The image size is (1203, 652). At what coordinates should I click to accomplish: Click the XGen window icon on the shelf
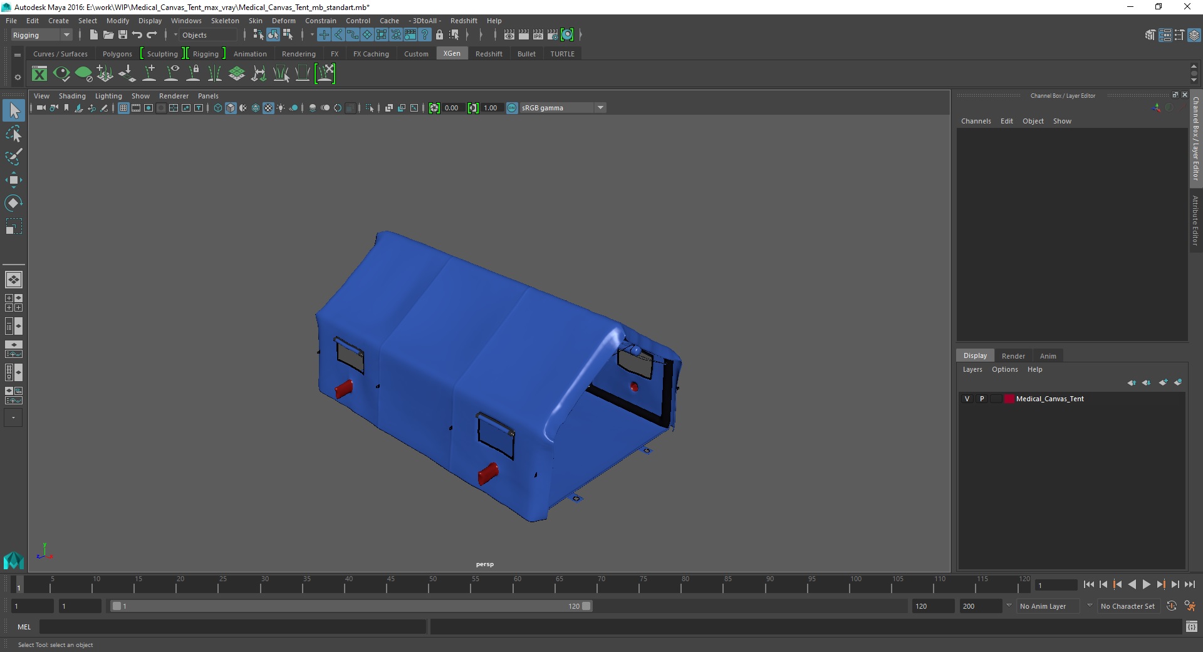coord(39,74)
